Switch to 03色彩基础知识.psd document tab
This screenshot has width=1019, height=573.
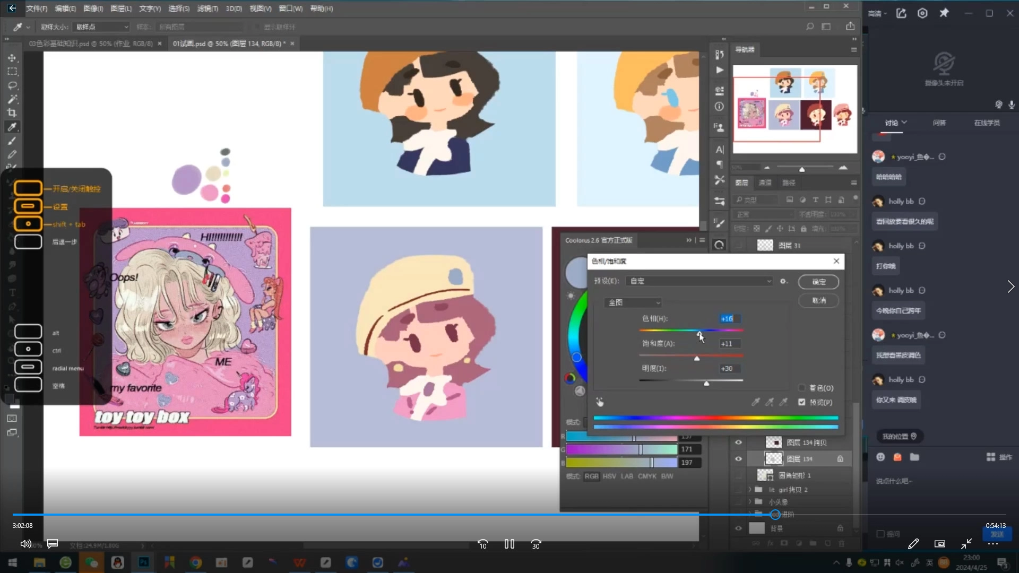(90, 44)
